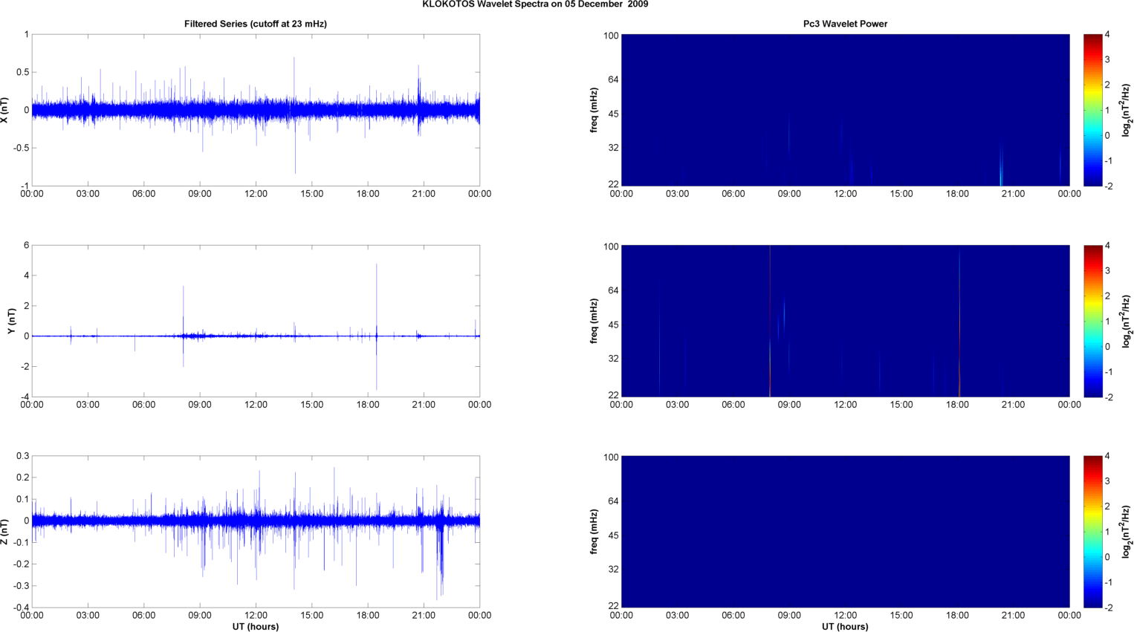Viewport: 1134px width, 632px height.
Task: Click UT (hours) label under bottom wavelet plot
Action: click(x=845, y=627)
